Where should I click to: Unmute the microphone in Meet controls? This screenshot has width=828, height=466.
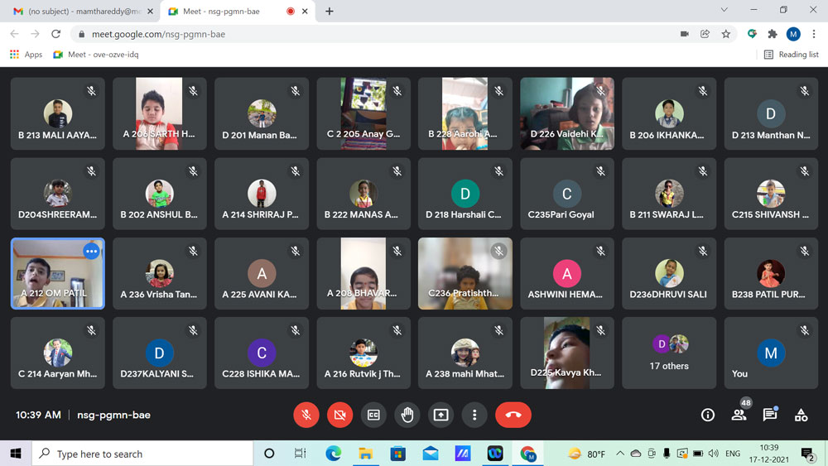click(x=306, y=415)
